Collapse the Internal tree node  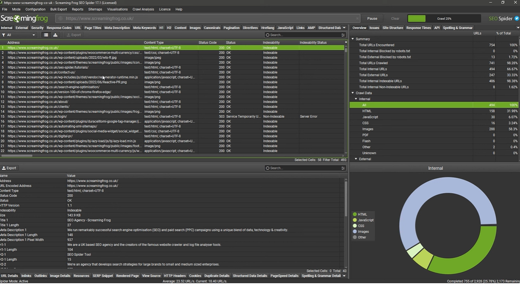(x=356, y=99)
